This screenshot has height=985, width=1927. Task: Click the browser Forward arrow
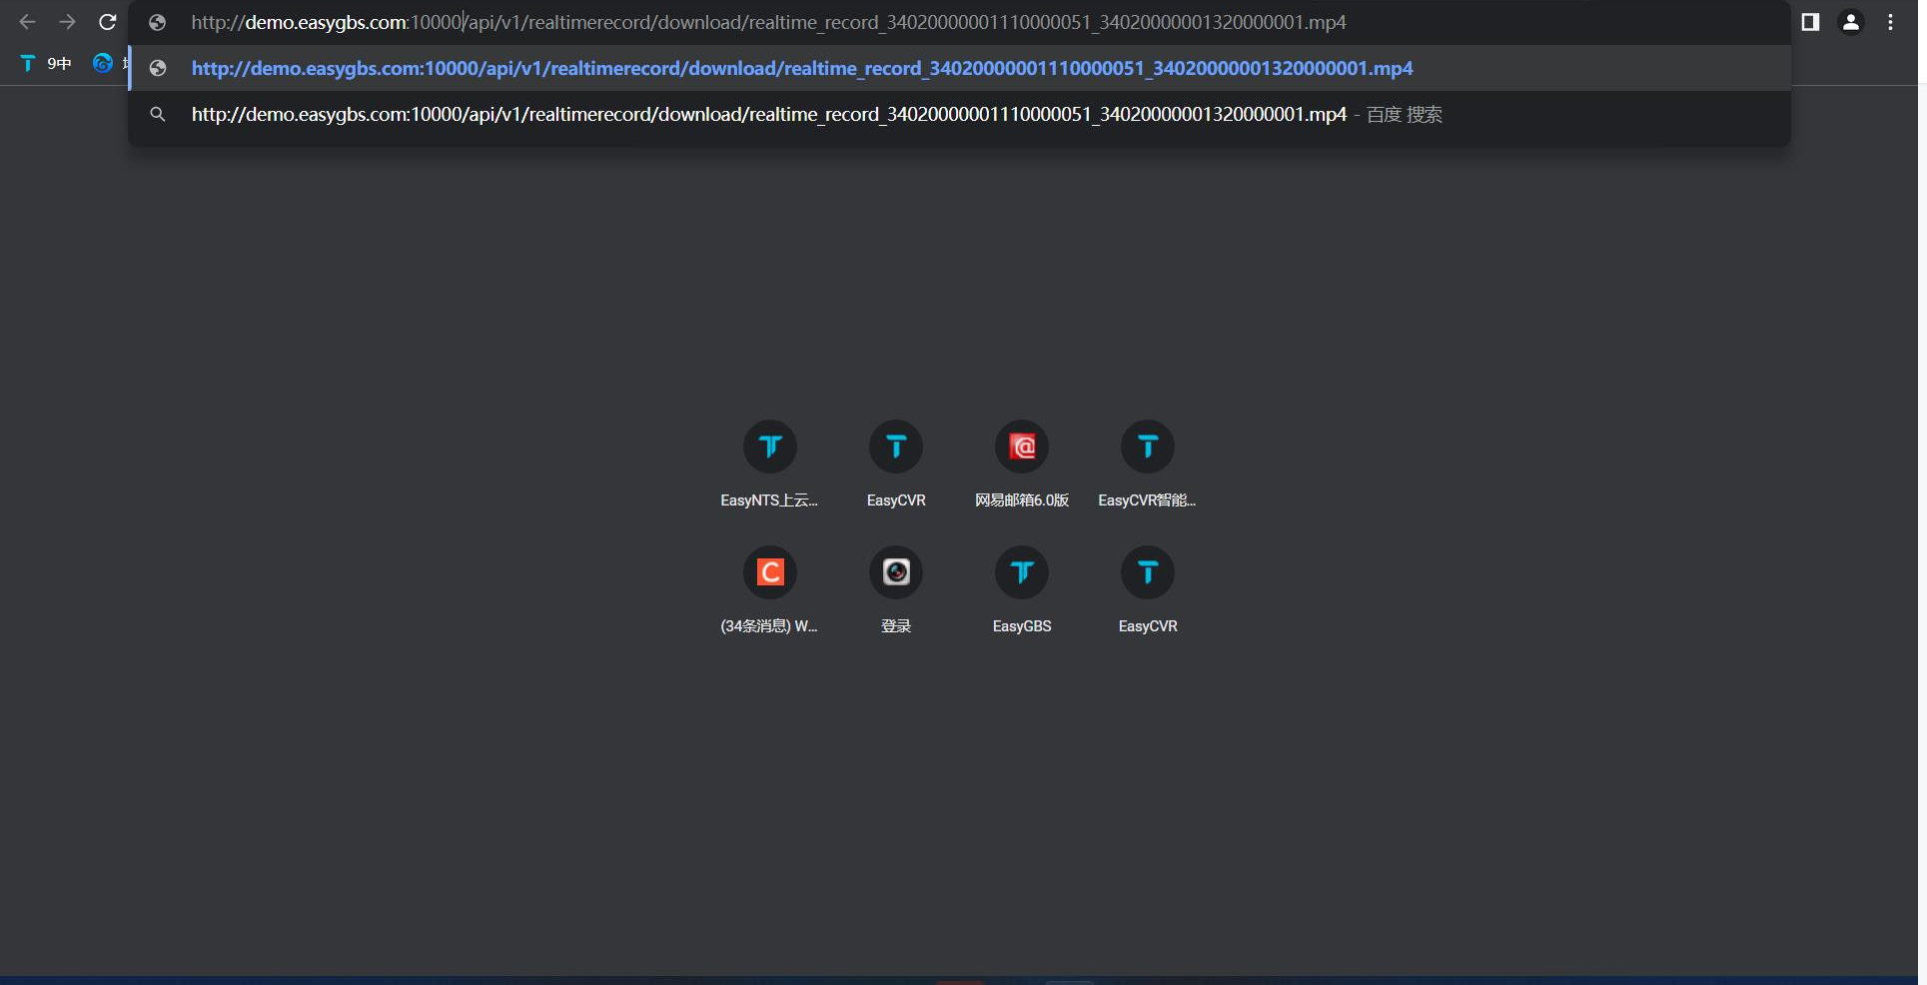67,22
